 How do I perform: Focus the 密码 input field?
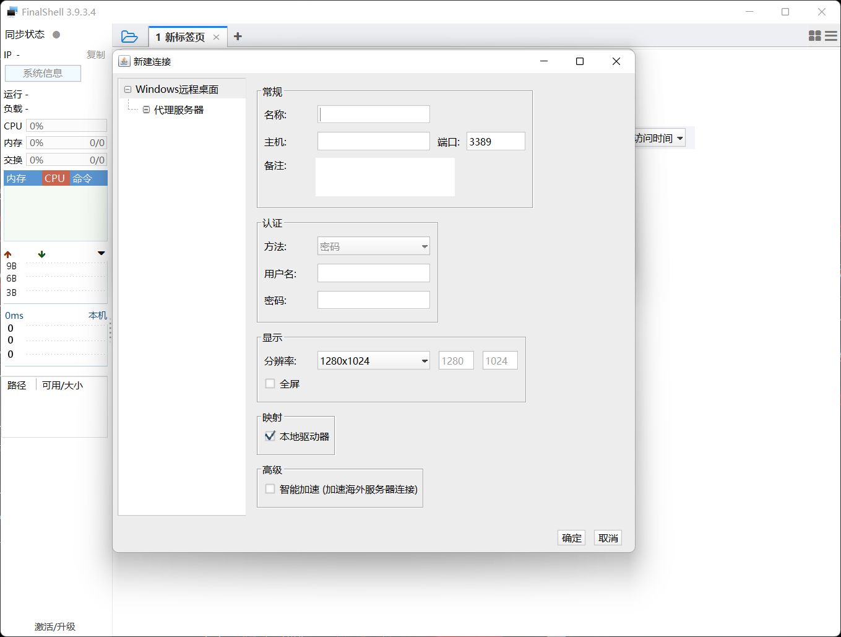[x=374, y=300]
